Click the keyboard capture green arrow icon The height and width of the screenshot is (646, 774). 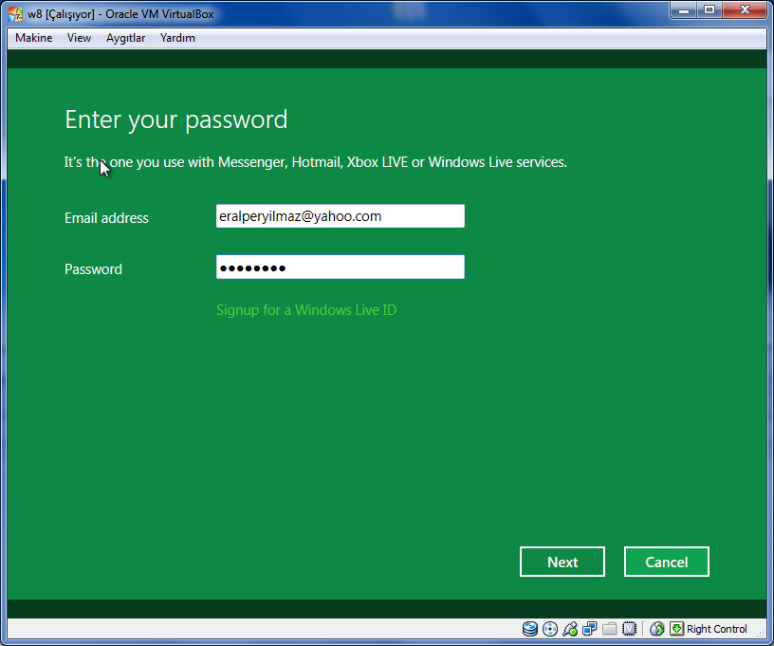[676, 629]
